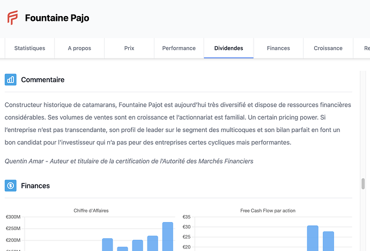The image size is (370, 251).
Task: Click the €35 axis label
Action: 187,217
